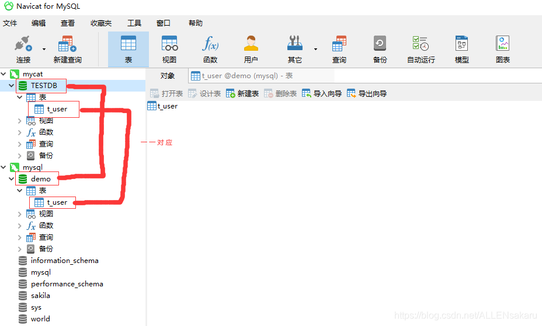Click the Design Table (设计表) button
Screen dimensions: 542x326
204,93
